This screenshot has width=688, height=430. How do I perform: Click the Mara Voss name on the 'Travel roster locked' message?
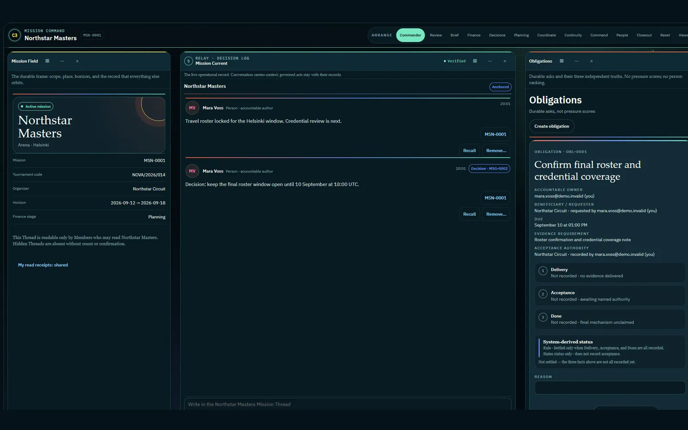pyautogui.click(x=213, y=108)
